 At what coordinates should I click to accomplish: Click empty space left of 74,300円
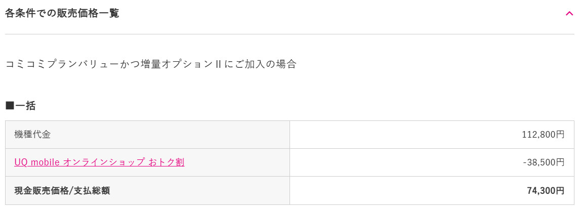(x=406, y=191)
